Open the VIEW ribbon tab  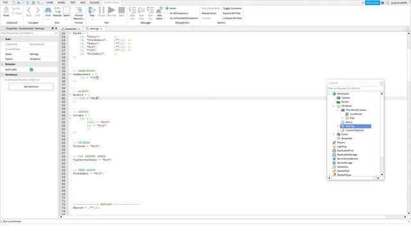pyautogui.click(x=83, y=3)
